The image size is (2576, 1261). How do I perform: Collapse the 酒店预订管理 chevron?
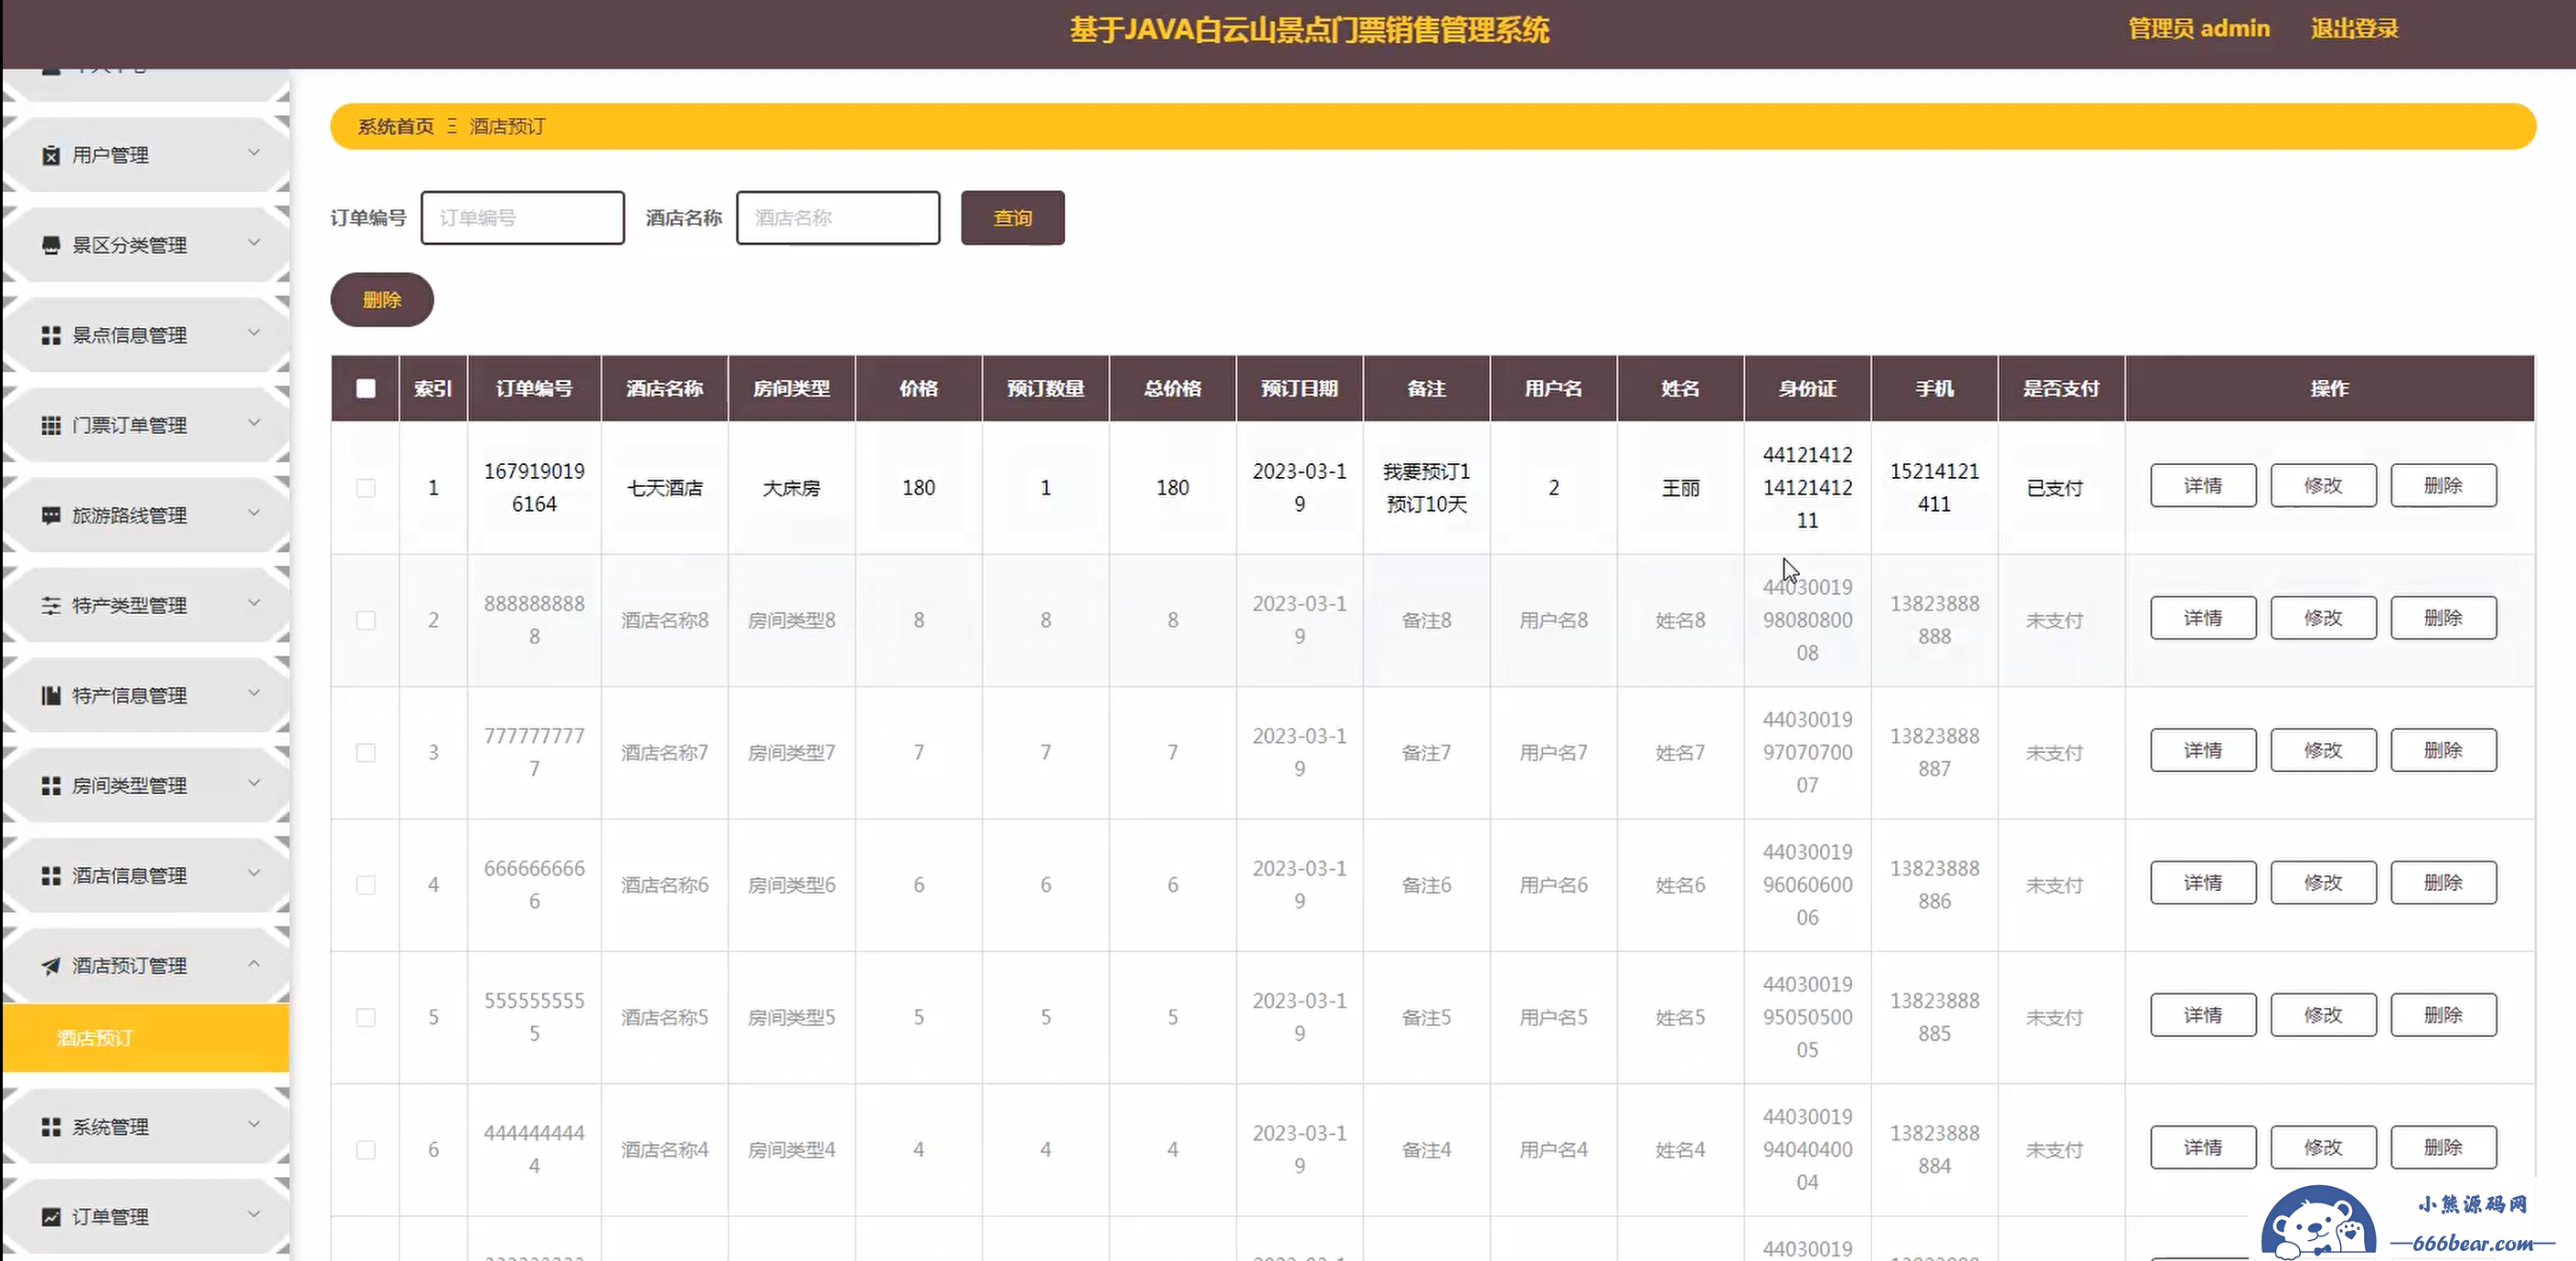click(x=254, y=963)
